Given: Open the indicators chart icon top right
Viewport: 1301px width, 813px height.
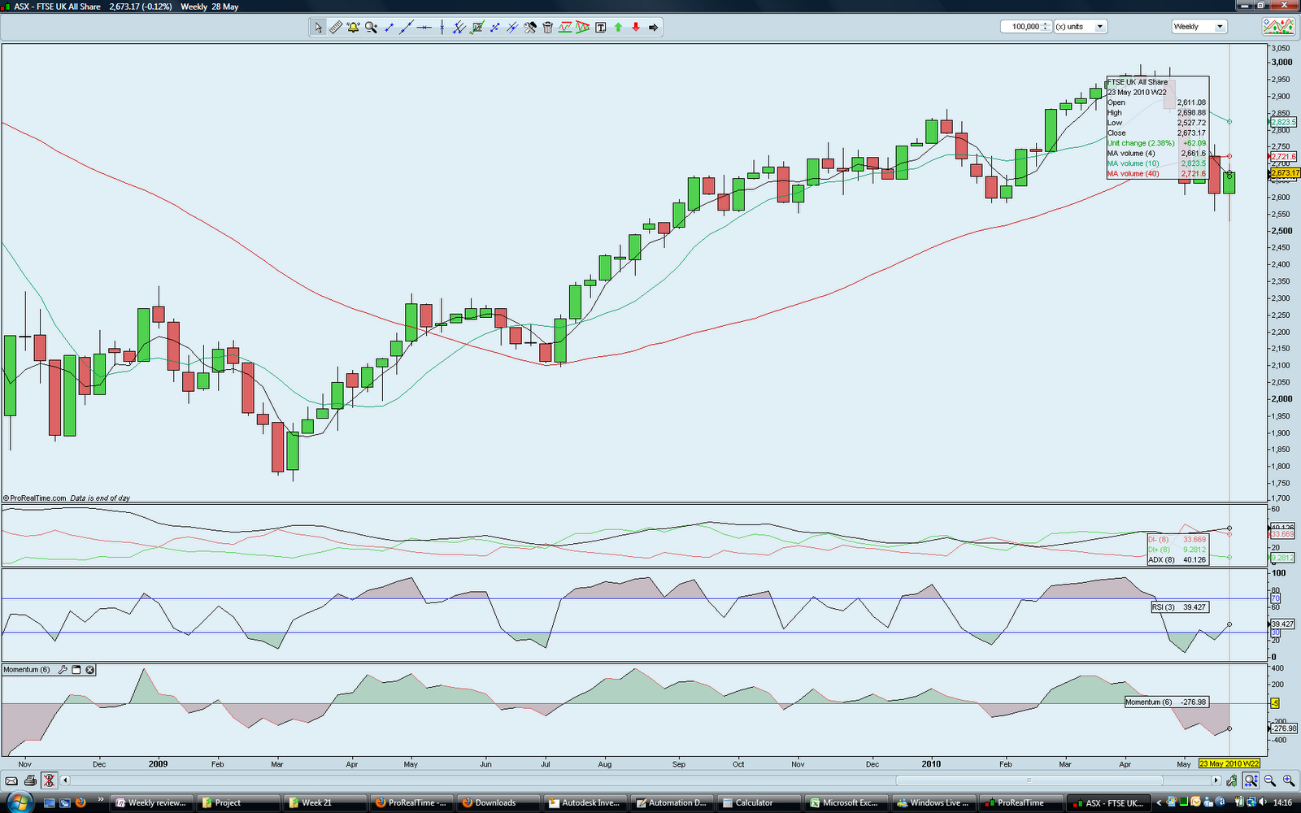Looking at the screenshot, I should tap(1278, 27).
